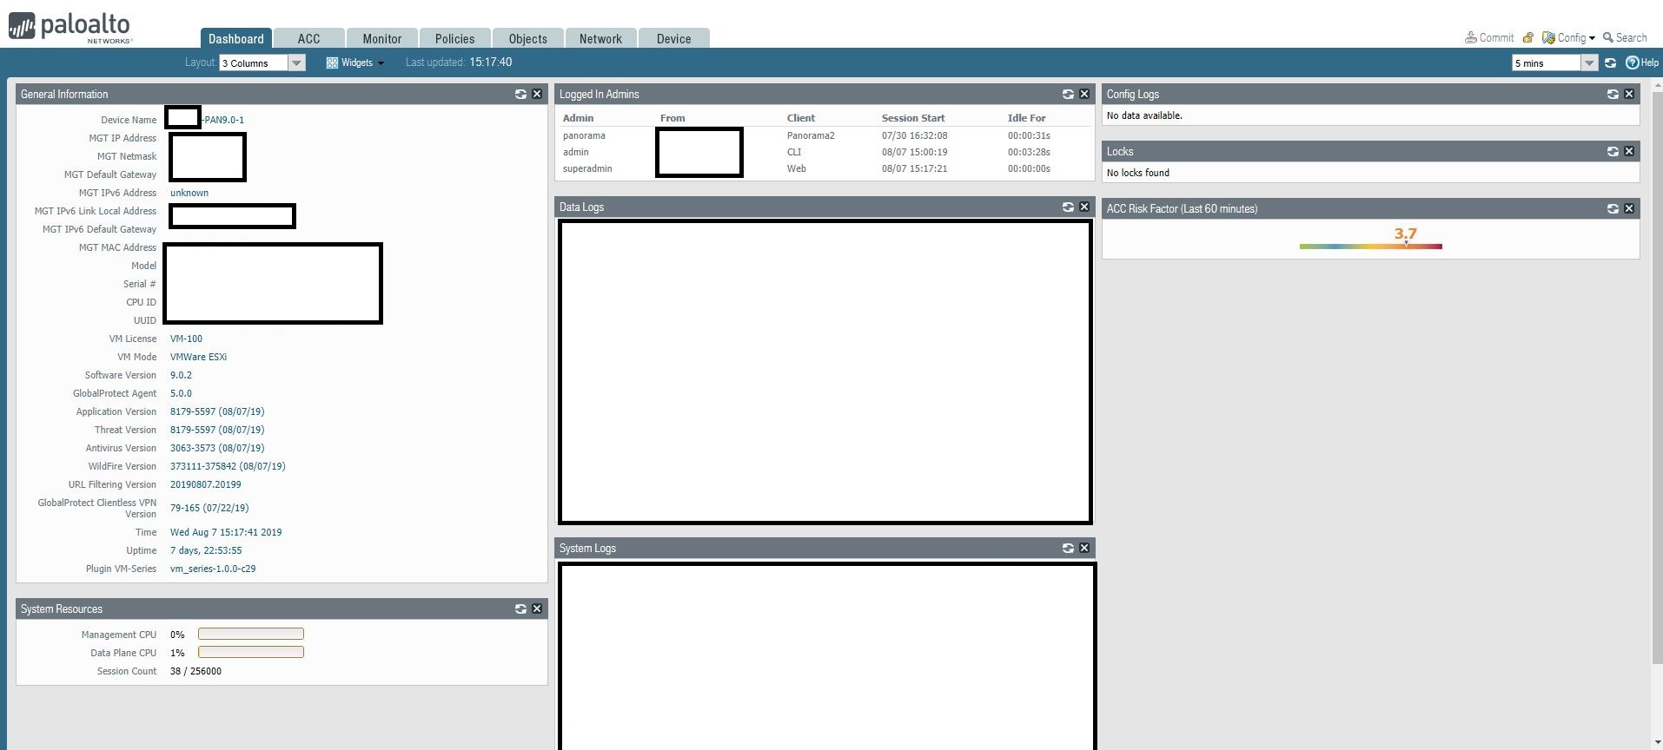
Task: Click the Software Version value 9.0.2
Action: tap(181, 375)
